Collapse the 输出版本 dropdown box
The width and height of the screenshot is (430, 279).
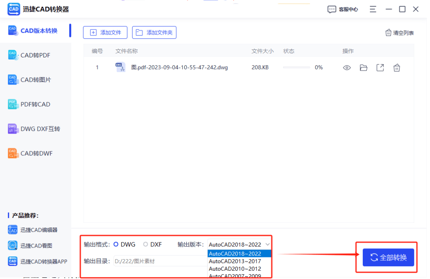(x=239, y=244)
